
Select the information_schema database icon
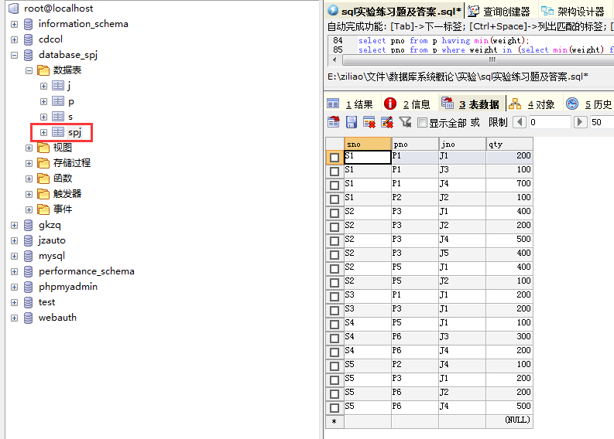[x=28, y=24]
